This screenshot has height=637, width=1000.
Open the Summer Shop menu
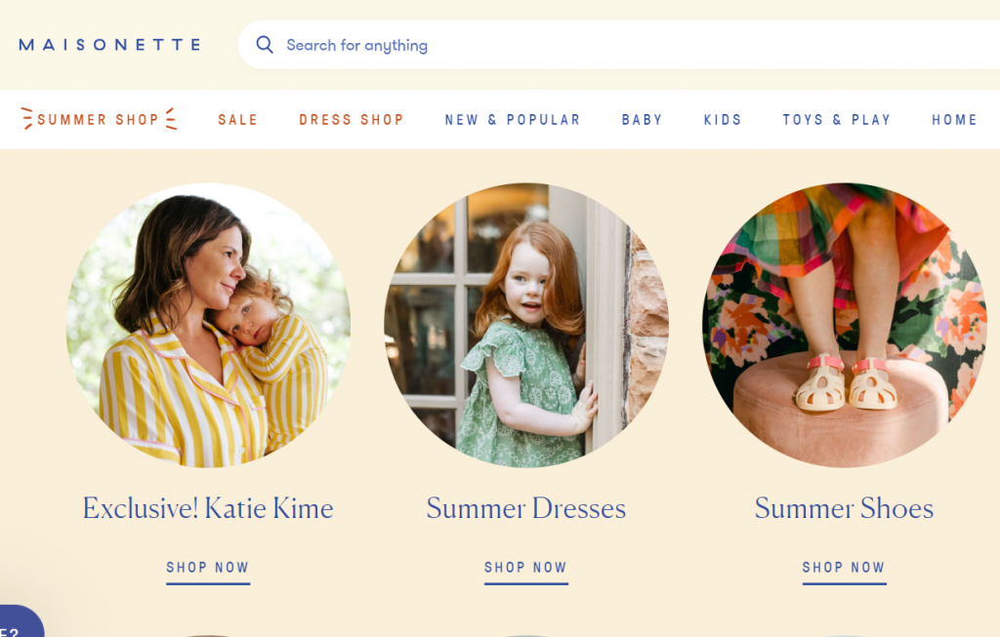[x=99, y=120]
